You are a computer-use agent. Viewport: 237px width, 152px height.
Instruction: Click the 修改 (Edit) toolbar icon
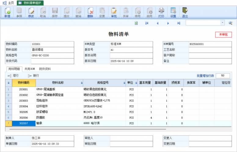pyautogui.click(x=31, y=12)
